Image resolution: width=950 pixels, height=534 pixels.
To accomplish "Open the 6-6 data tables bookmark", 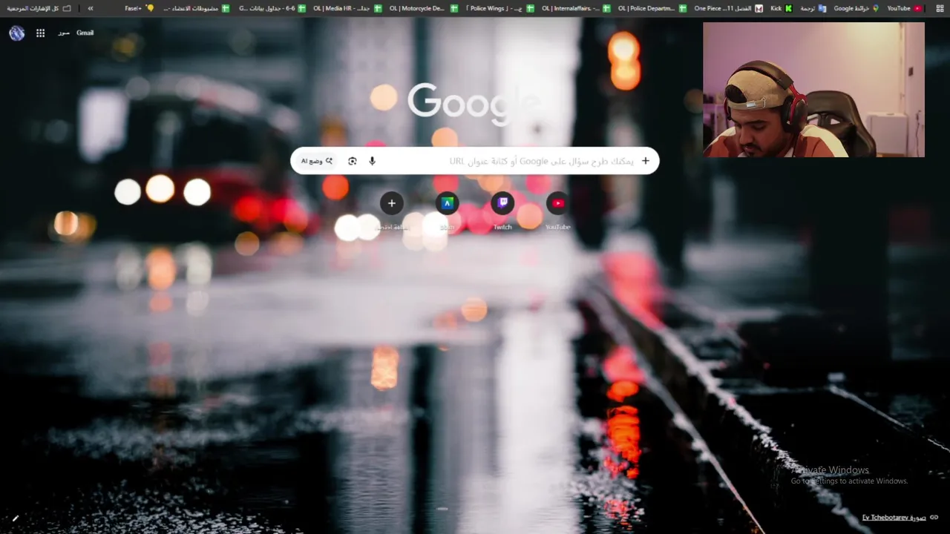I will pyautogui.click(x=272, y=8).
